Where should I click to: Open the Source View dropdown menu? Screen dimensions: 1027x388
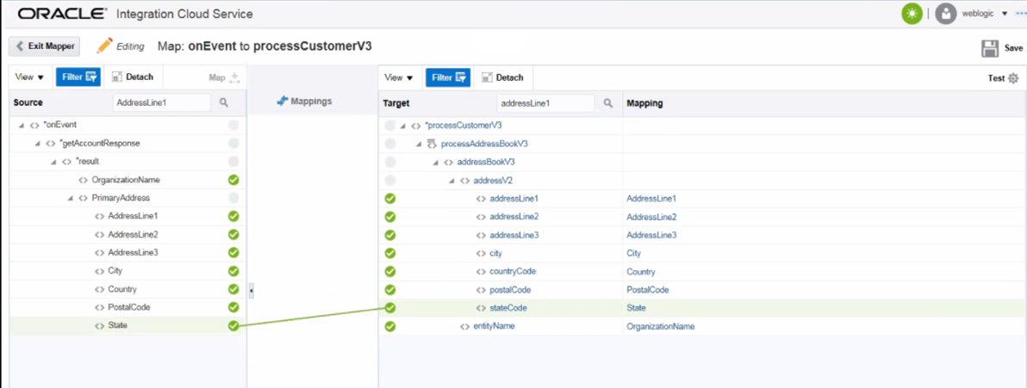click(29, 77)
